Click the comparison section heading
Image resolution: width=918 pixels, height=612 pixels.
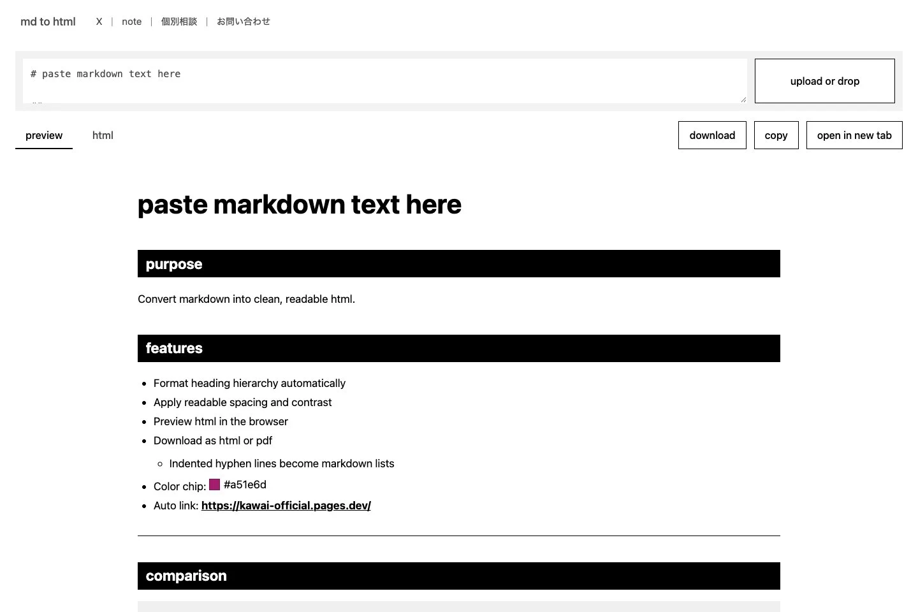459,576
